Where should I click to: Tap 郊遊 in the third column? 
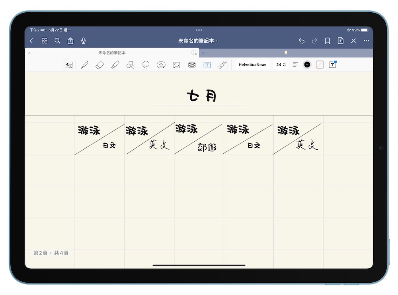[x=207, y=147]
